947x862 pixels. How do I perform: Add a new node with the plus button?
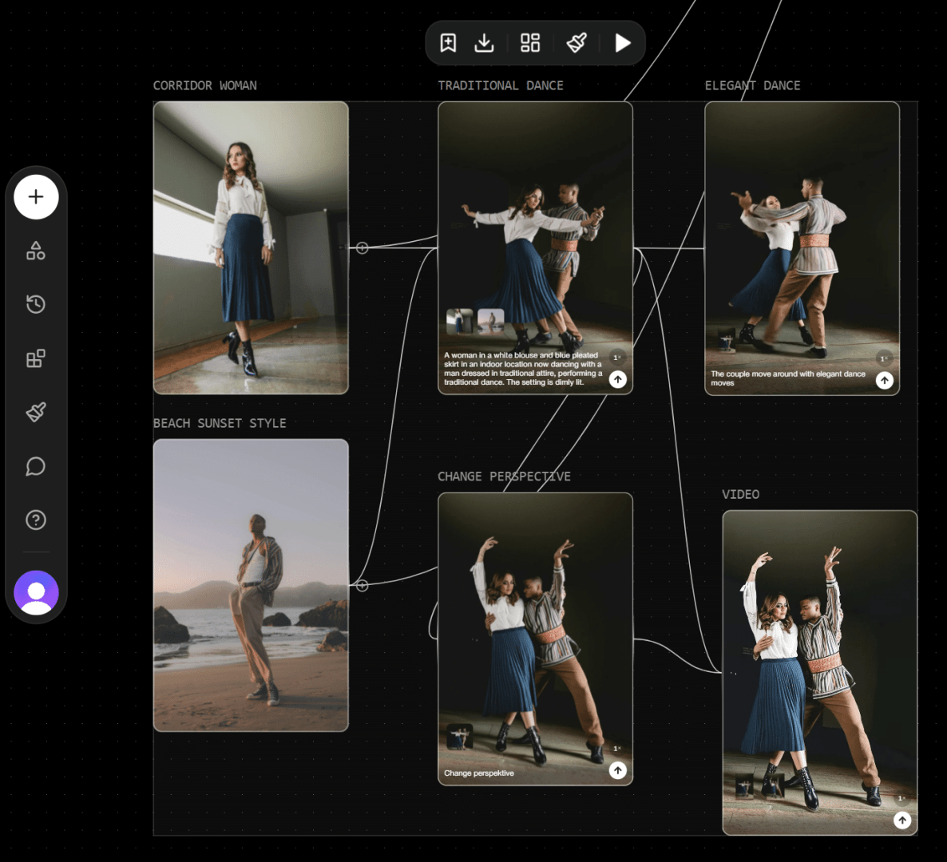pos(36,196)
